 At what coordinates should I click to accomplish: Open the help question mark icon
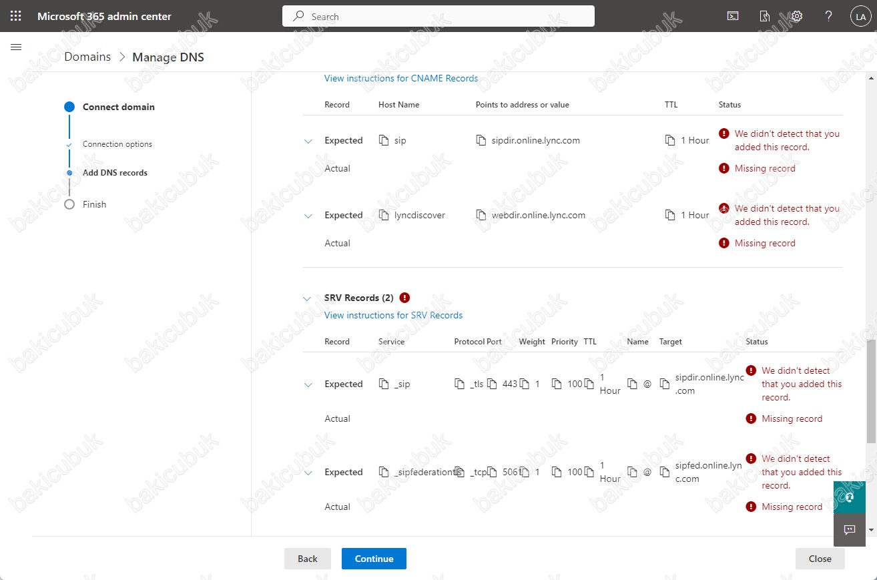828,16
